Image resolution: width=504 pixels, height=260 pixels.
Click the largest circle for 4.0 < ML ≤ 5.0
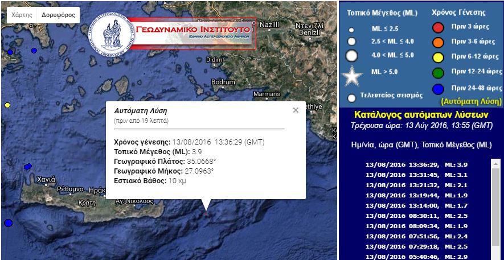tap(352, 56)
